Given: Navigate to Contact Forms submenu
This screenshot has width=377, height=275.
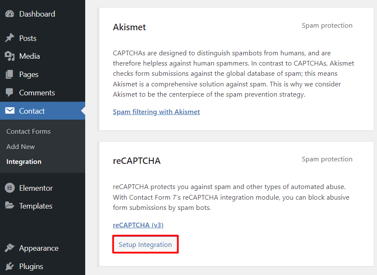Looking at the screenshot, I should click(x=28, y=131).
